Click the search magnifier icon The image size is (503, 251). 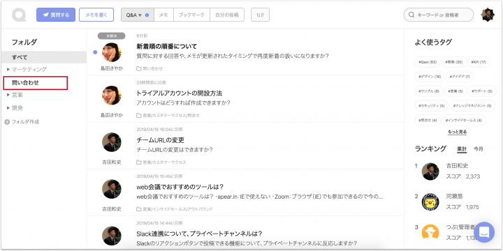(x=411, y=15)
